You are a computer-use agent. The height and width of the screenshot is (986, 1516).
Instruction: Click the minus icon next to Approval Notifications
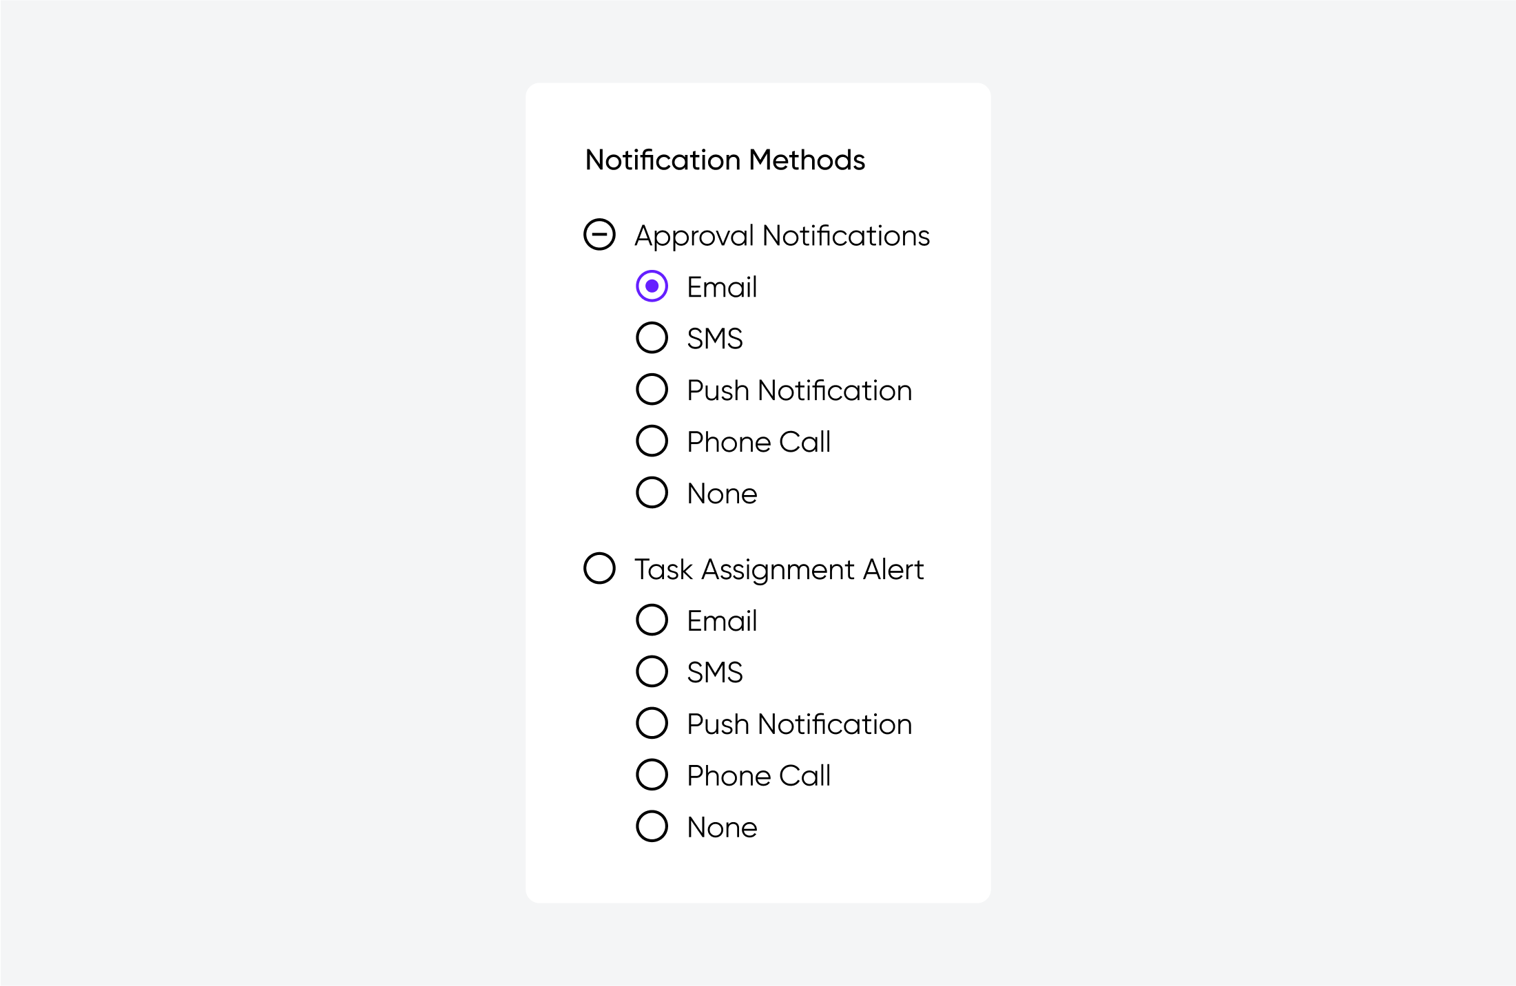pyautogui.click(x=599, y=234)
